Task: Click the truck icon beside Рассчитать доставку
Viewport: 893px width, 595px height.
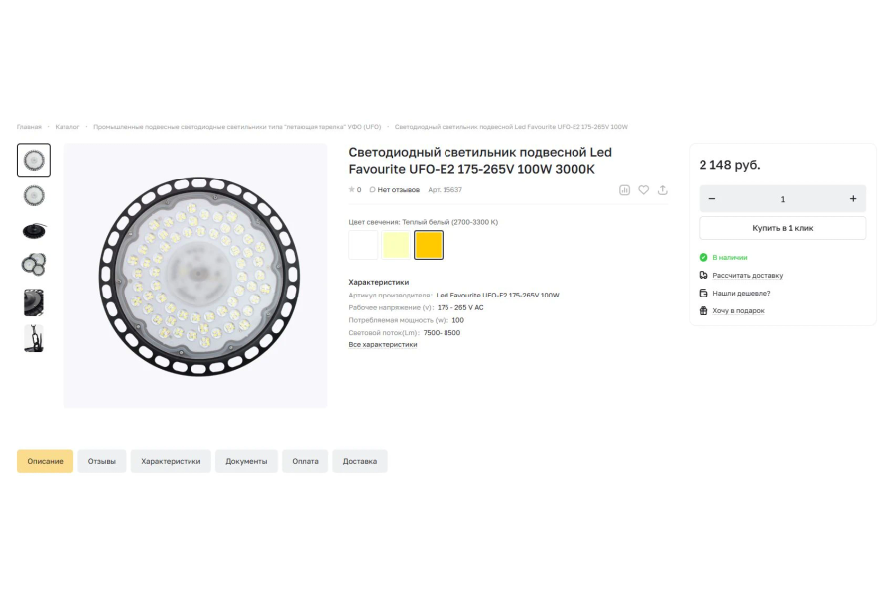Action: click(703, 275)
